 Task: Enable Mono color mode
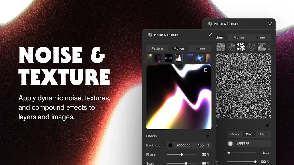(234, 134)
